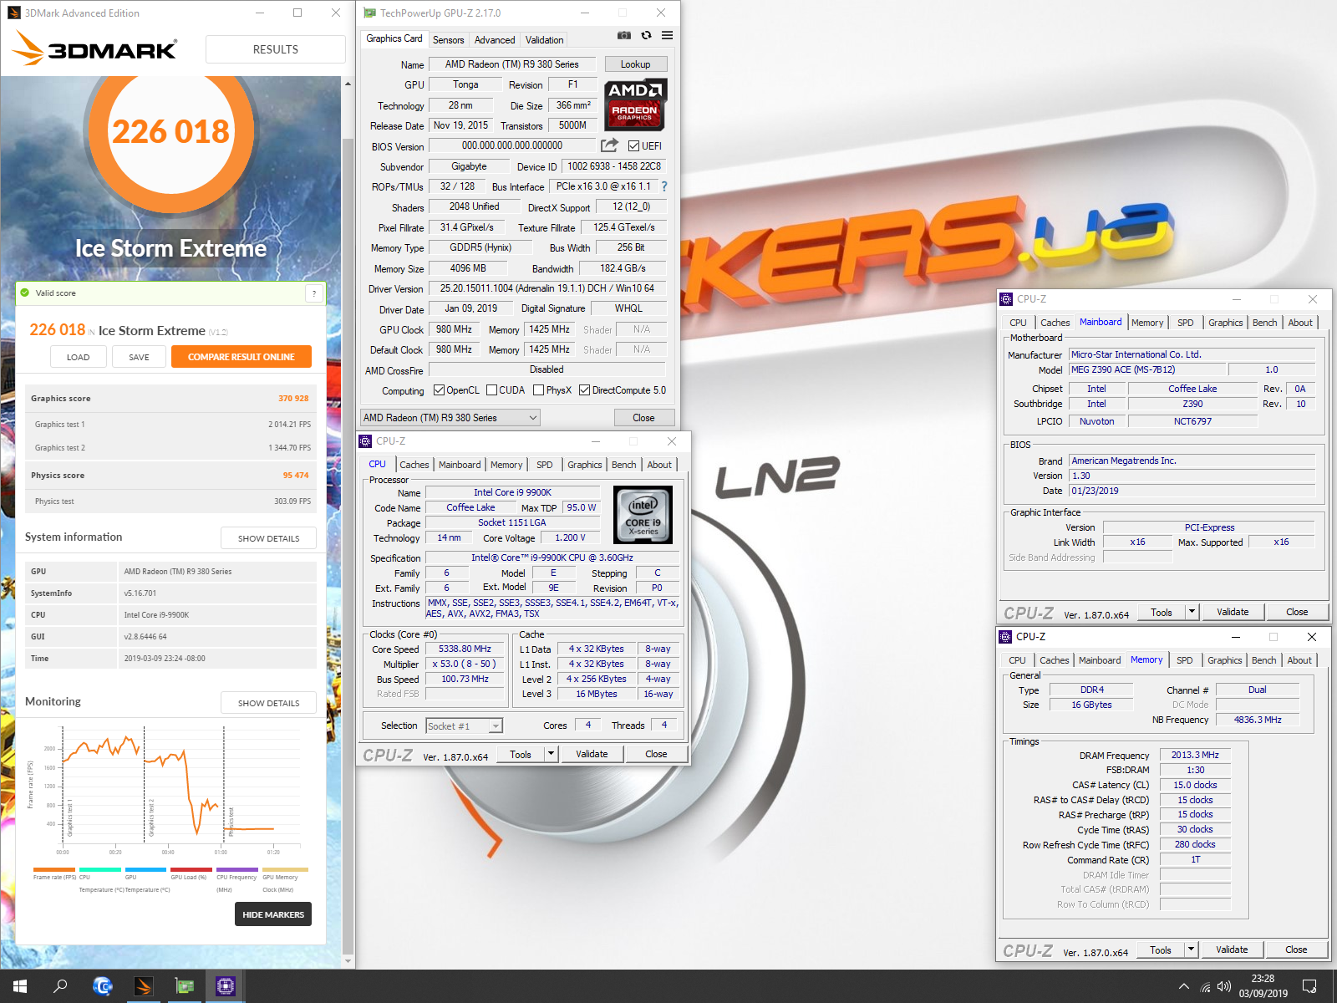Open Tools dropdown arrow in CPU-Z Mainboard window
The width and height of the screenshot is (1337, 1003).
1192,612
